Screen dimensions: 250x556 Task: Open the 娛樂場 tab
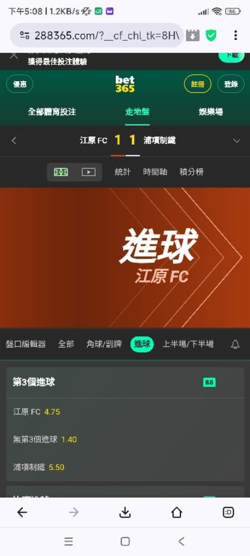(210, 112)
